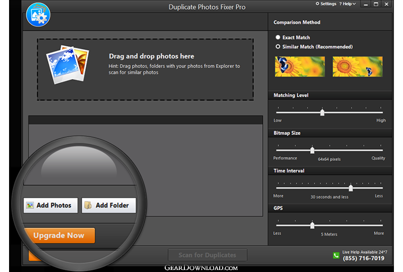Close the Duplicate Photos Fixer window

pyautogui.click(x=386, y=4)
